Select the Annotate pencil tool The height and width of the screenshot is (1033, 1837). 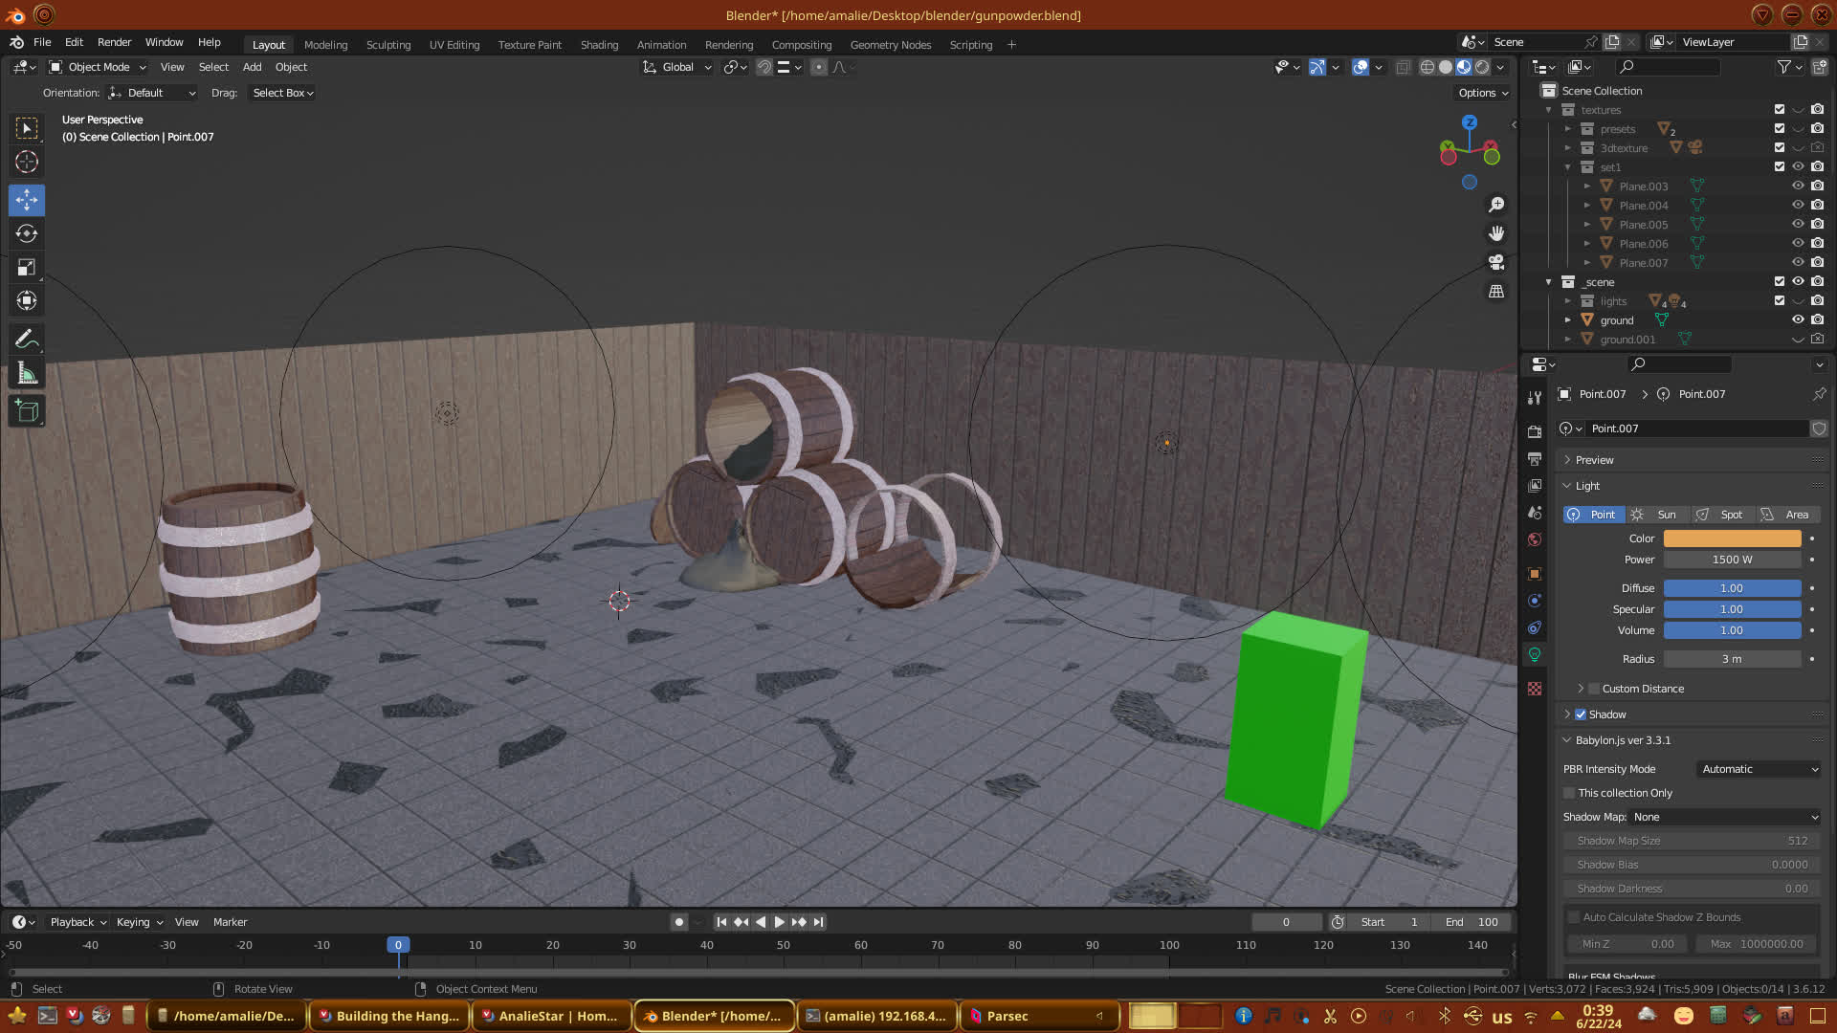[27, 339]
